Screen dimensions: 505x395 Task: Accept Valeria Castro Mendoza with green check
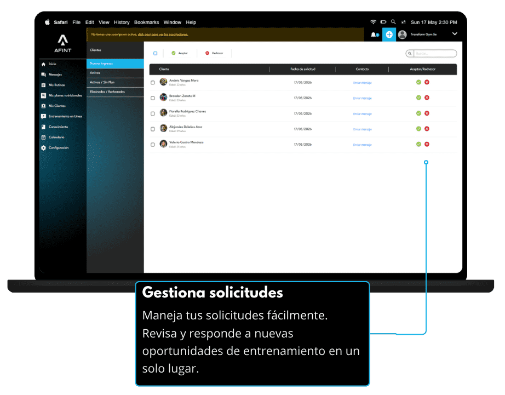pyautogui.click(x=418, y=144)
